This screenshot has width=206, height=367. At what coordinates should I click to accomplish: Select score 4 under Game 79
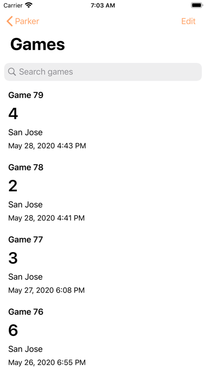13,114
